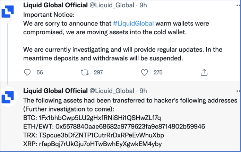Click the ETH/EWT address line
Viewport: 241px width, 152px height.
click(x=114, y=126)
